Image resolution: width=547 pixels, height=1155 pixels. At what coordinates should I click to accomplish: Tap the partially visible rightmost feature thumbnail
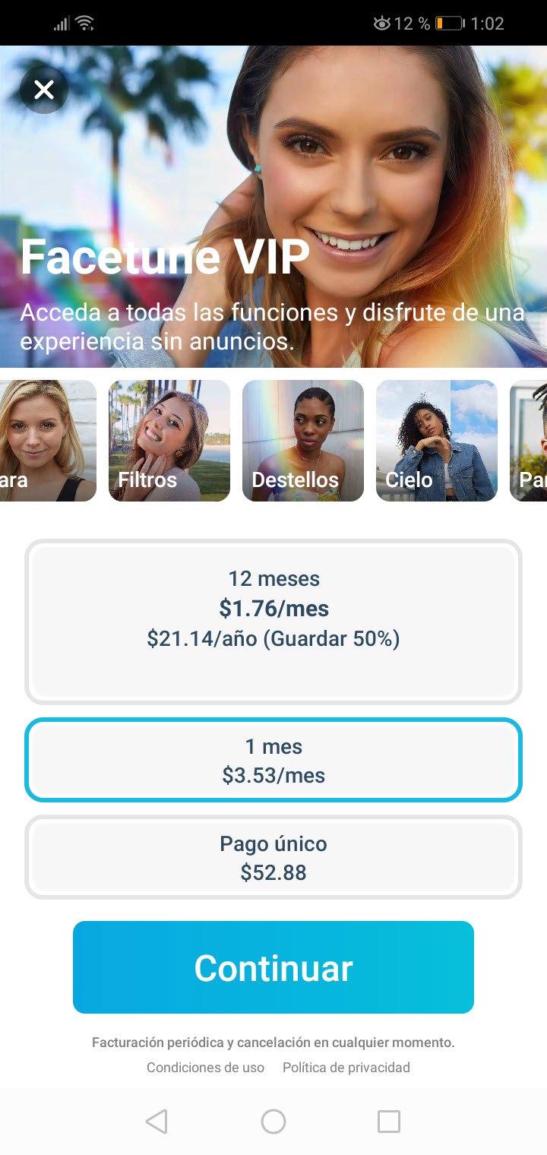click(x=529, y=441)
